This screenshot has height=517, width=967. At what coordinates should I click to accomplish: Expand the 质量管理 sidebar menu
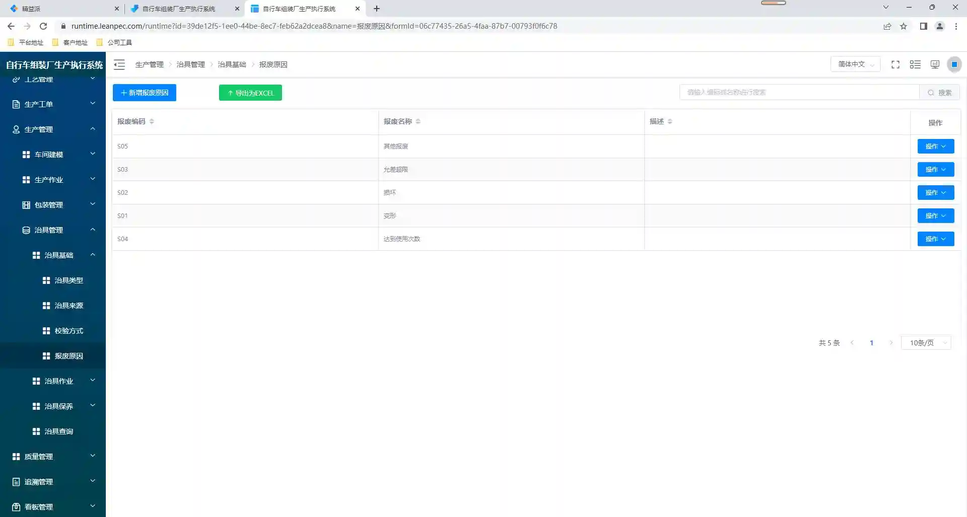tap(53, 457)
